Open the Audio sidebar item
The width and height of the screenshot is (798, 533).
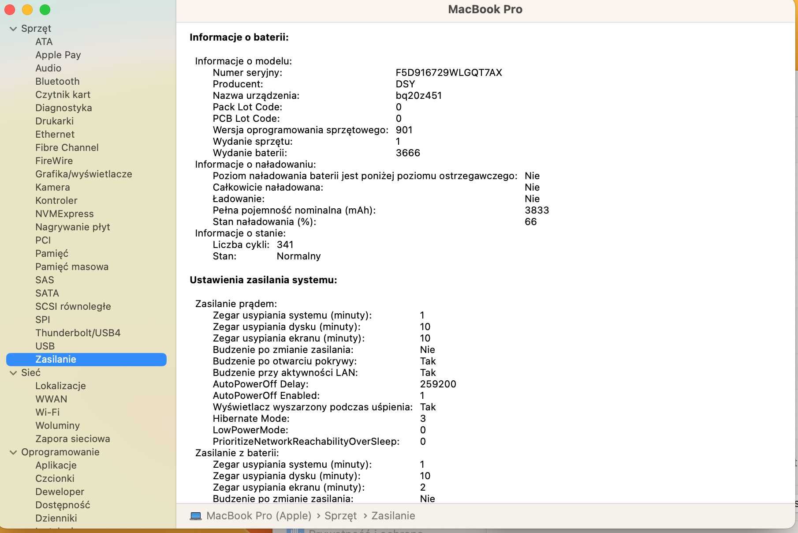(48, 68)
